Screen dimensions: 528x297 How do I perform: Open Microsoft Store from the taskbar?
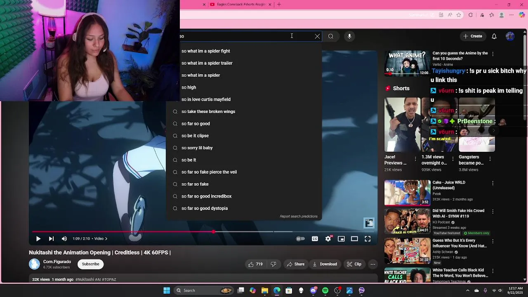click(289, 290)
